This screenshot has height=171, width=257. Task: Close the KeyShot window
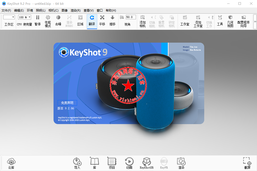[251, 4]
